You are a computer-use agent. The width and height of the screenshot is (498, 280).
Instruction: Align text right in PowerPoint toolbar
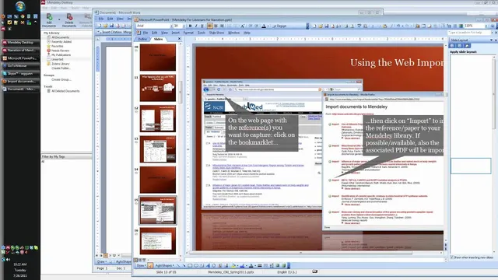[x=222, y=26]
